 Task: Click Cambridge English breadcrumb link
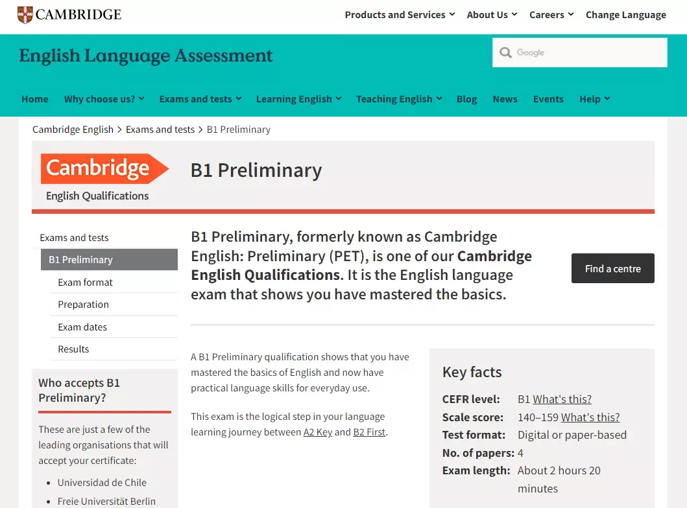(73, 130)
